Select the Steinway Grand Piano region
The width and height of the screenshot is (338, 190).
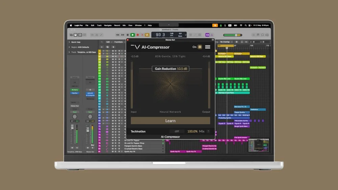click(x=233, y=93)
